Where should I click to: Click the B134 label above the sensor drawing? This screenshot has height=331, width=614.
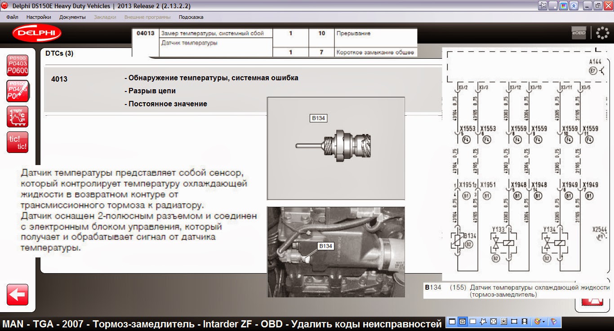pos(319,118)
